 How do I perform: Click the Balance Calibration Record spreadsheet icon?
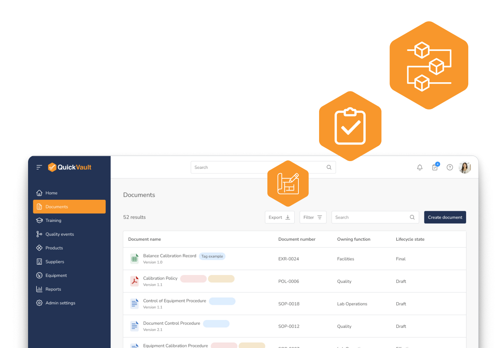pyautogui.click(x=134, y=259)
